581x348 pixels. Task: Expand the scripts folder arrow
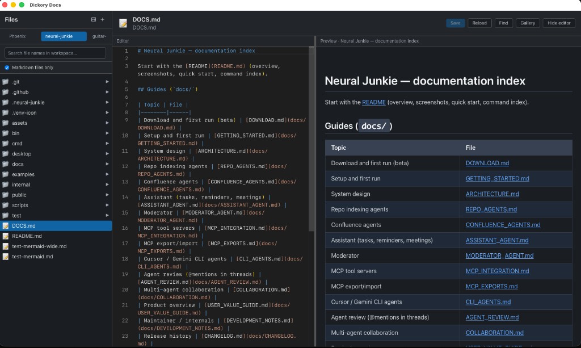pyautogui.click(x=107, y=206)
